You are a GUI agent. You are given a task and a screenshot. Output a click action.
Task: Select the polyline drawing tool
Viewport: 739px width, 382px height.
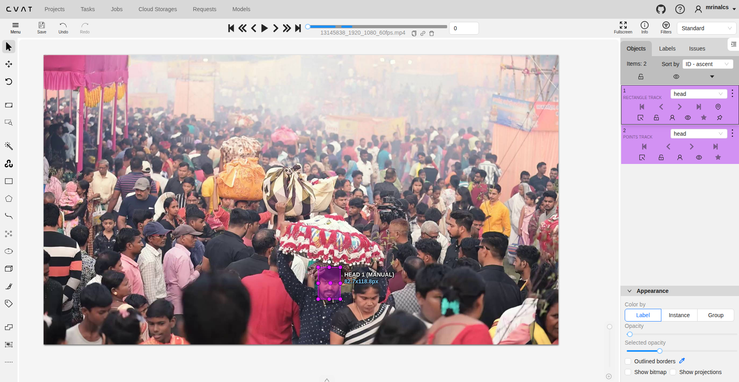[x=9, y=216]
